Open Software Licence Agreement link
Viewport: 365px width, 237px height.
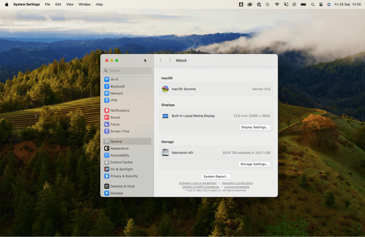coord(198,183)
